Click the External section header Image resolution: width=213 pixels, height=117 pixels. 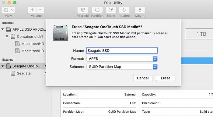[x=8, y=59]
